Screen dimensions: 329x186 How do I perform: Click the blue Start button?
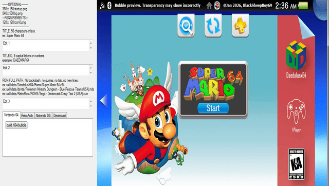click(x=213, y=108)
